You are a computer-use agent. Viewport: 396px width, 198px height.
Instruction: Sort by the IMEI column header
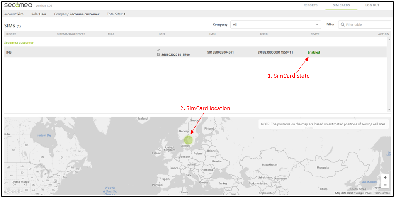pyautogui.click(x=162, y=34)
